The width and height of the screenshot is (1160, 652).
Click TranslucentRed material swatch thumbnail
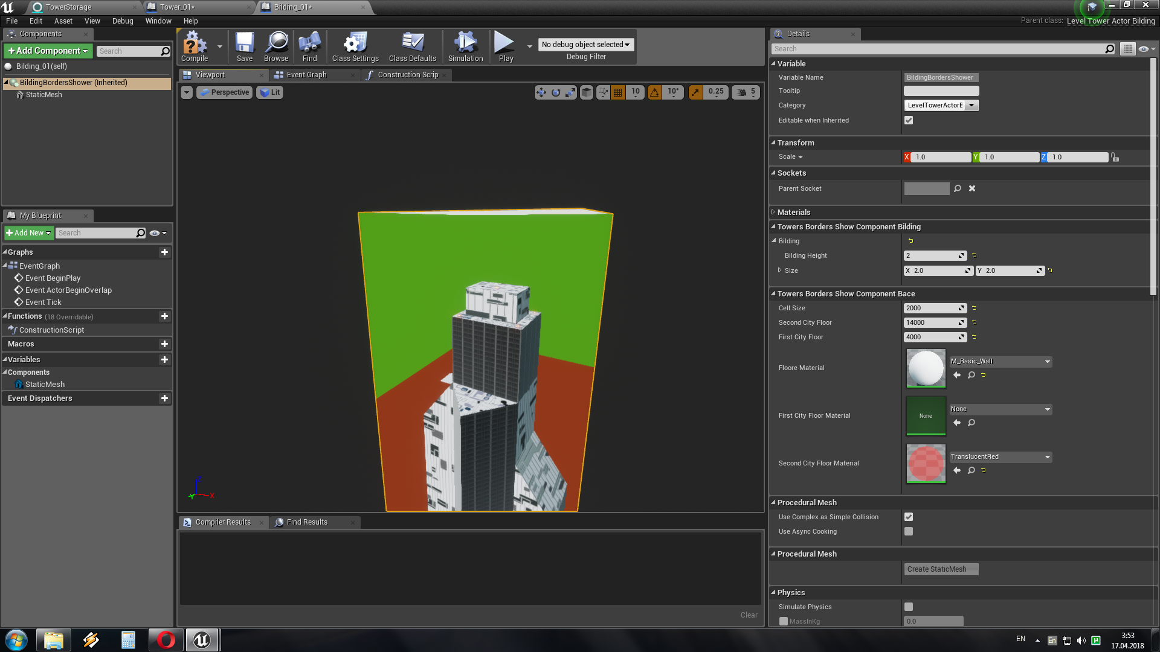tap(926, 464)
